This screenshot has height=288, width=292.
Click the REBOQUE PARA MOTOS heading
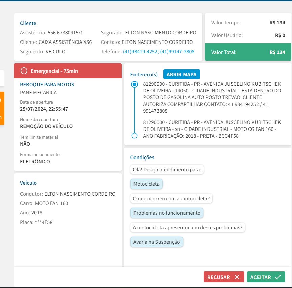point(47,85)
